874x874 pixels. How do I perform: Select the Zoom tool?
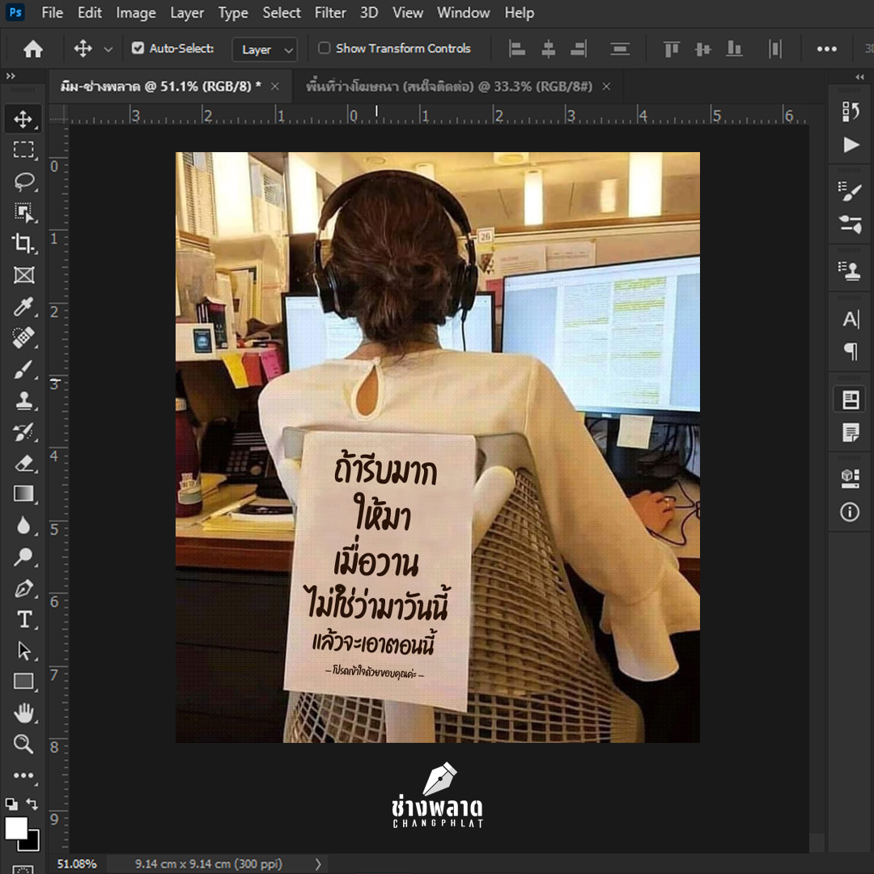pos(23,745)
